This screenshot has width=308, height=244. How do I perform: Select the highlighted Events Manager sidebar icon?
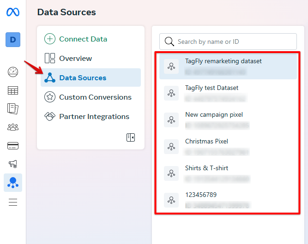pyautogui.click(x=13, y=183)
